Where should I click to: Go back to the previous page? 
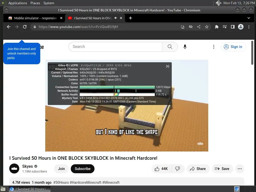pyautogui.click(x=9, y=27)
